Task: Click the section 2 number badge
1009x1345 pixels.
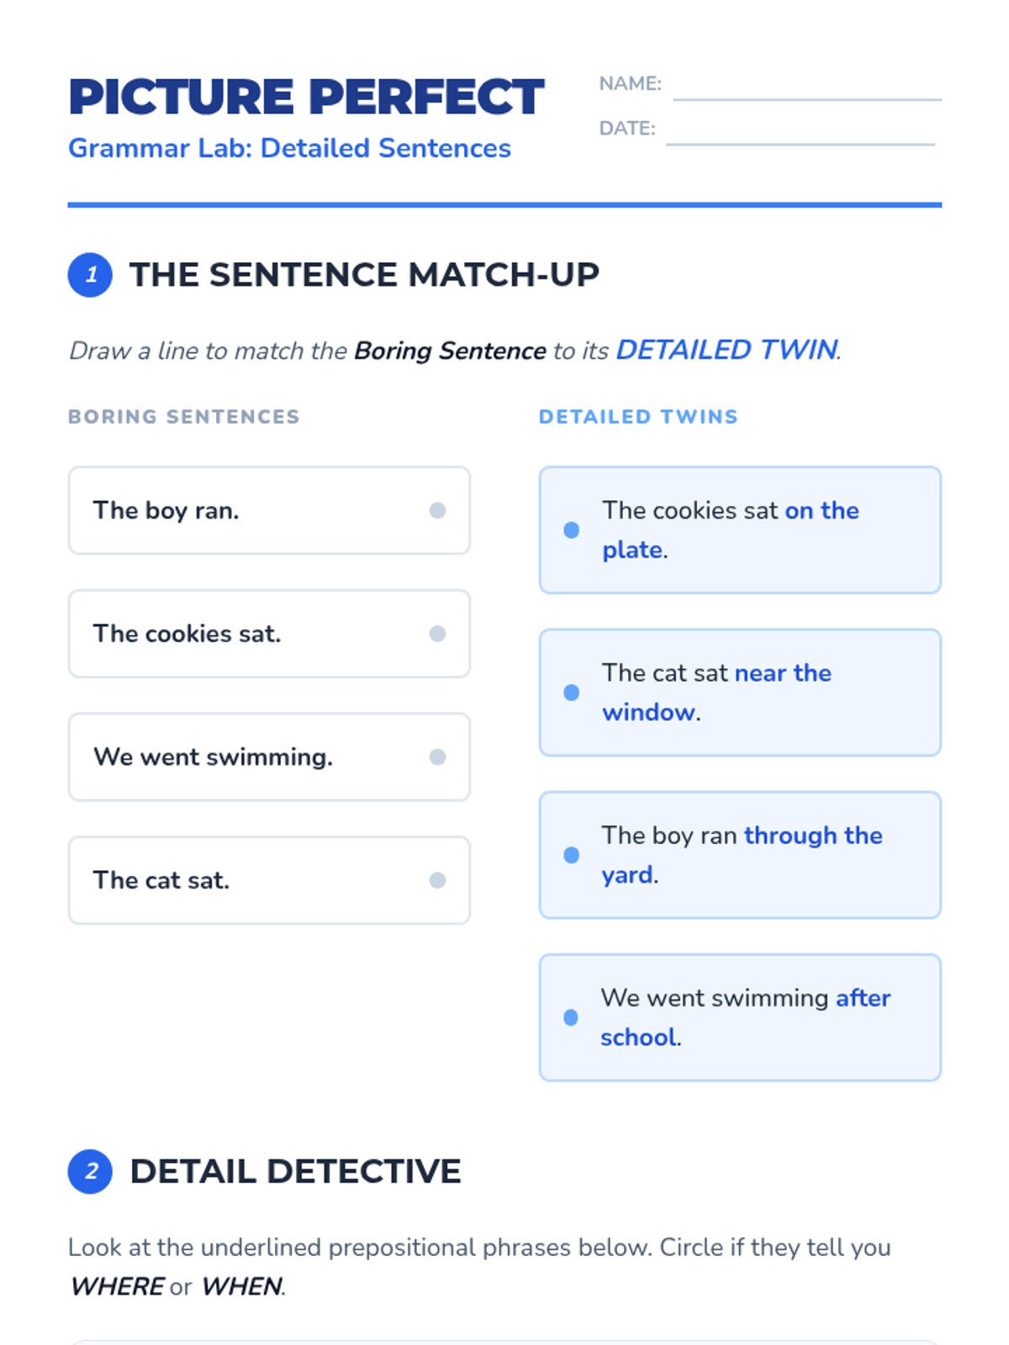Action: coord(90,1171)
